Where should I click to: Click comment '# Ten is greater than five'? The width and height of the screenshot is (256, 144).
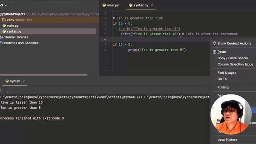138,18
